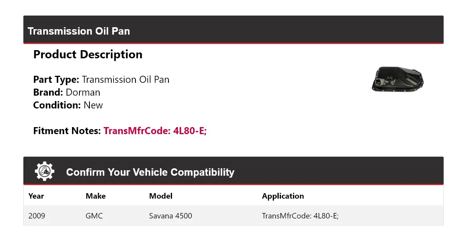Select the Part Type label
This screenshot has width=467, height=241.
[56, 80]
